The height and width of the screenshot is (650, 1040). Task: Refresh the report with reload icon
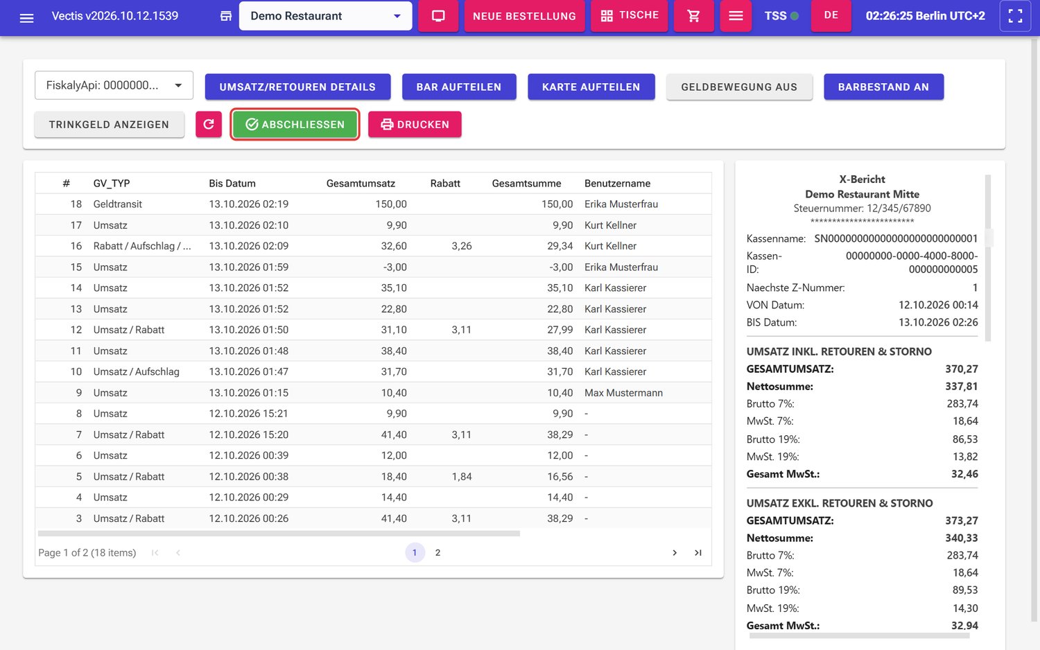[x=209, y=125]
